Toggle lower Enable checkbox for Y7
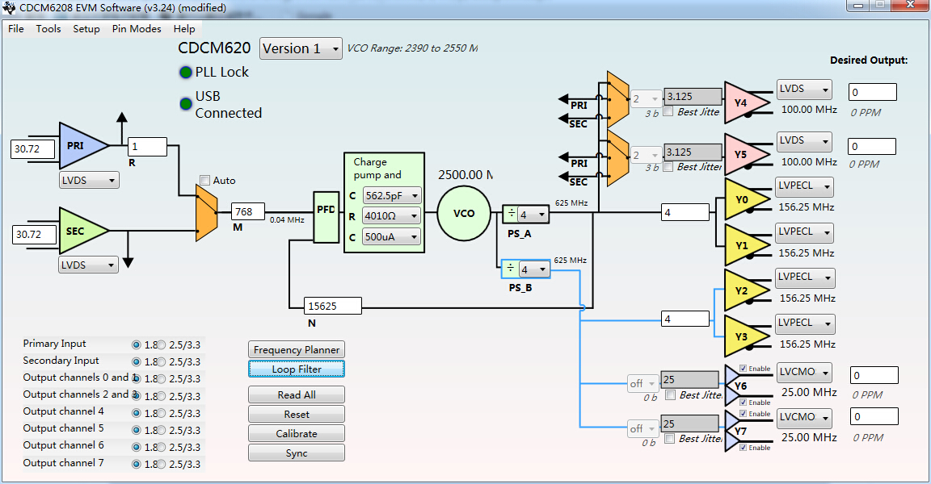This screenshot has width=931, height=484. click(743, 448)
